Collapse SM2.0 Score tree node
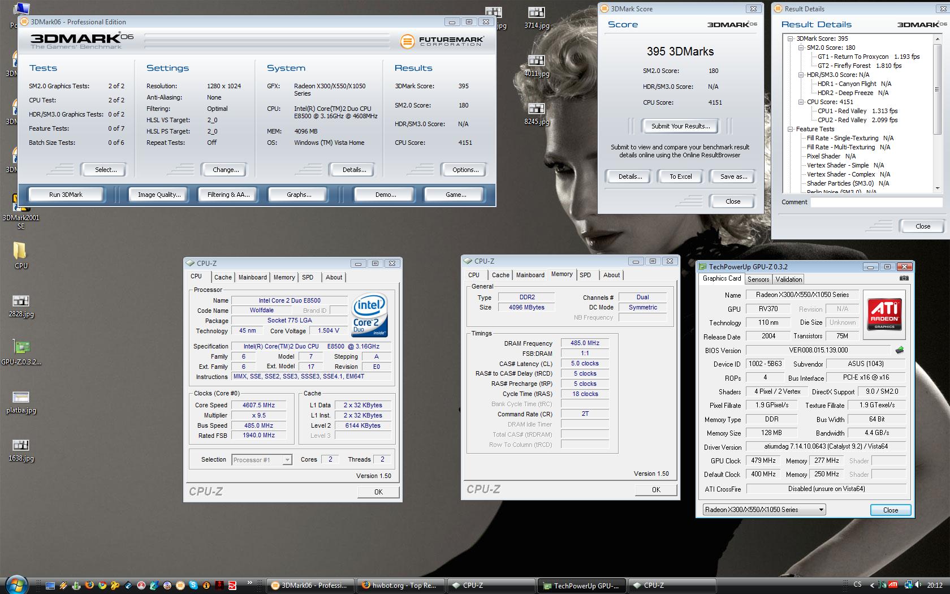The height and width of the screenshot is (594, 950). coord(801,48)
